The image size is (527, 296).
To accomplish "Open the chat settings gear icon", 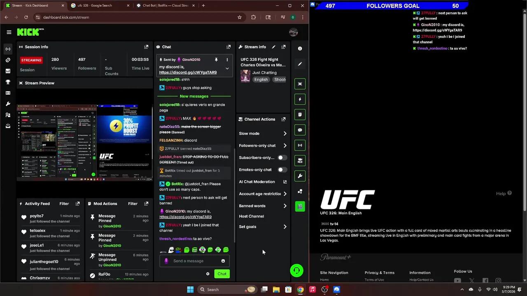I will tap(208, 273).
